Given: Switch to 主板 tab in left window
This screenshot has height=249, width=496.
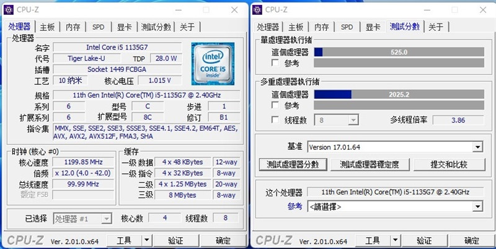Looking at the screenshot, I should point(47,27).
